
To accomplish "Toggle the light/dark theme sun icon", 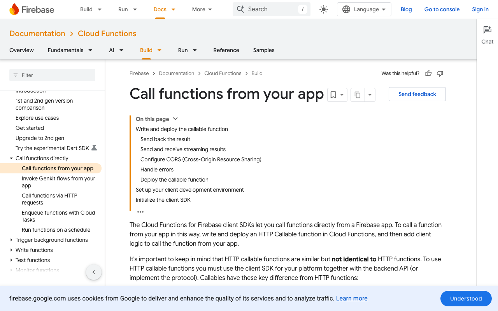I will (x=324, y=9).
